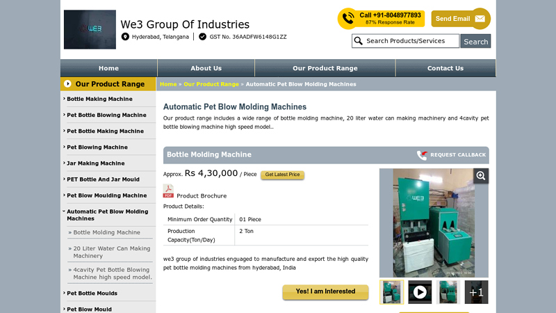556x313 pixels.
Task: Select Bottle Molding Machine sidebar sub-item
Action: [x=106, y=232]
